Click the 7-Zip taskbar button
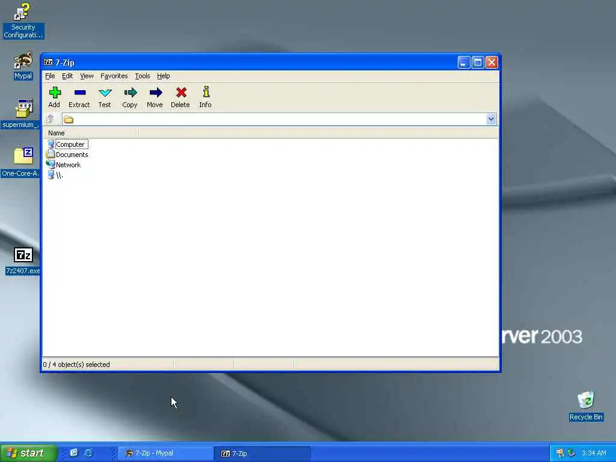The width and height of the screenshot is (616, 462). click(x=262, y=454)
